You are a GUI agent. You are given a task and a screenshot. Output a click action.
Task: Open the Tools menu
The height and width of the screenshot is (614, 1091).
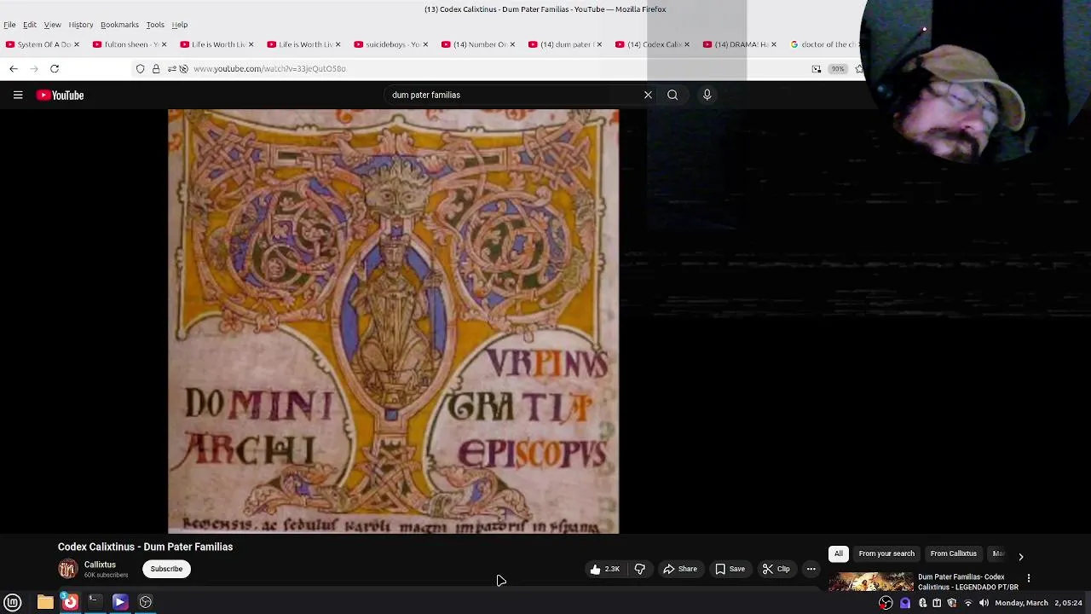(155, 25)
